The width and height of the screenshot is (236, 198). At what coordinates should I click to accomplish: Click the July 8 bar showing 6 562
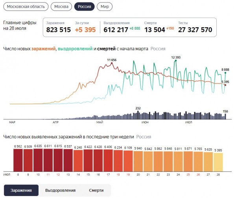[18, 160]
